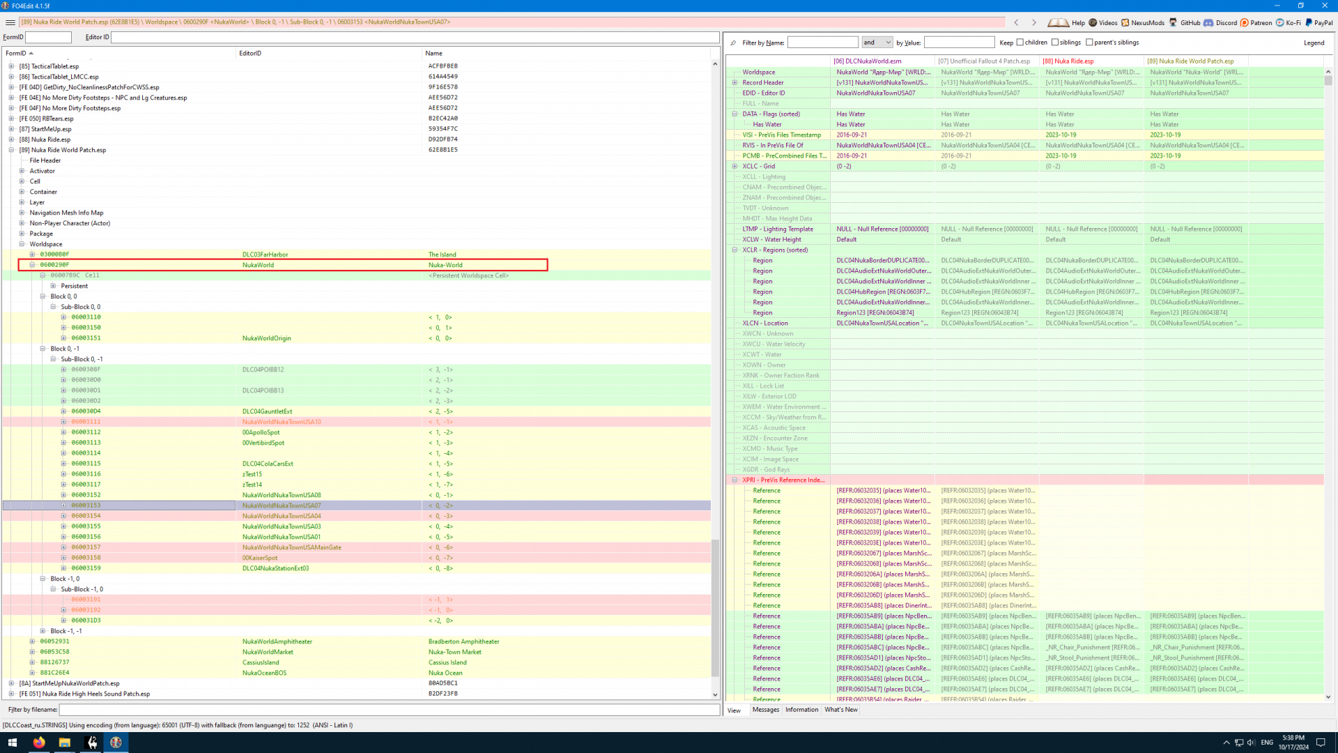Enable the Keep children checkbox

pyautogui.click(x=1020, y=43)
